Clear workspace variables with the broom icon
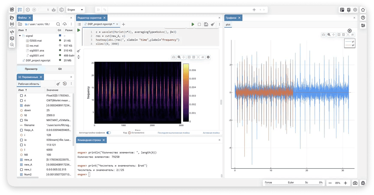This screenshot has width=374, height=195. [58, 84]
